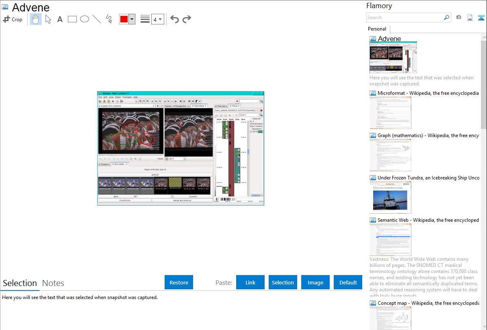The height and width of the screenshot is (330, 487).
Task: Pick the text annotation tool
Action: pyautogui.click(x=60, y=19)
